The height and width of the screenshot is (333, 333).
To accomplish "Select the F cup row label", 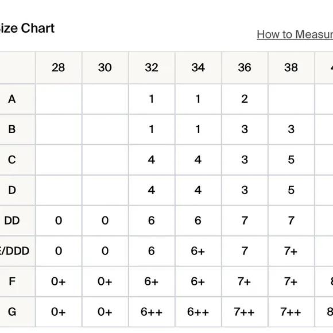I will click(12, 281).
